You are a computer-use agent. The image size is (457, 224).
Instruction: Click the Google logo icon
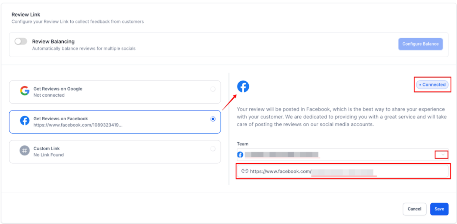25,91
